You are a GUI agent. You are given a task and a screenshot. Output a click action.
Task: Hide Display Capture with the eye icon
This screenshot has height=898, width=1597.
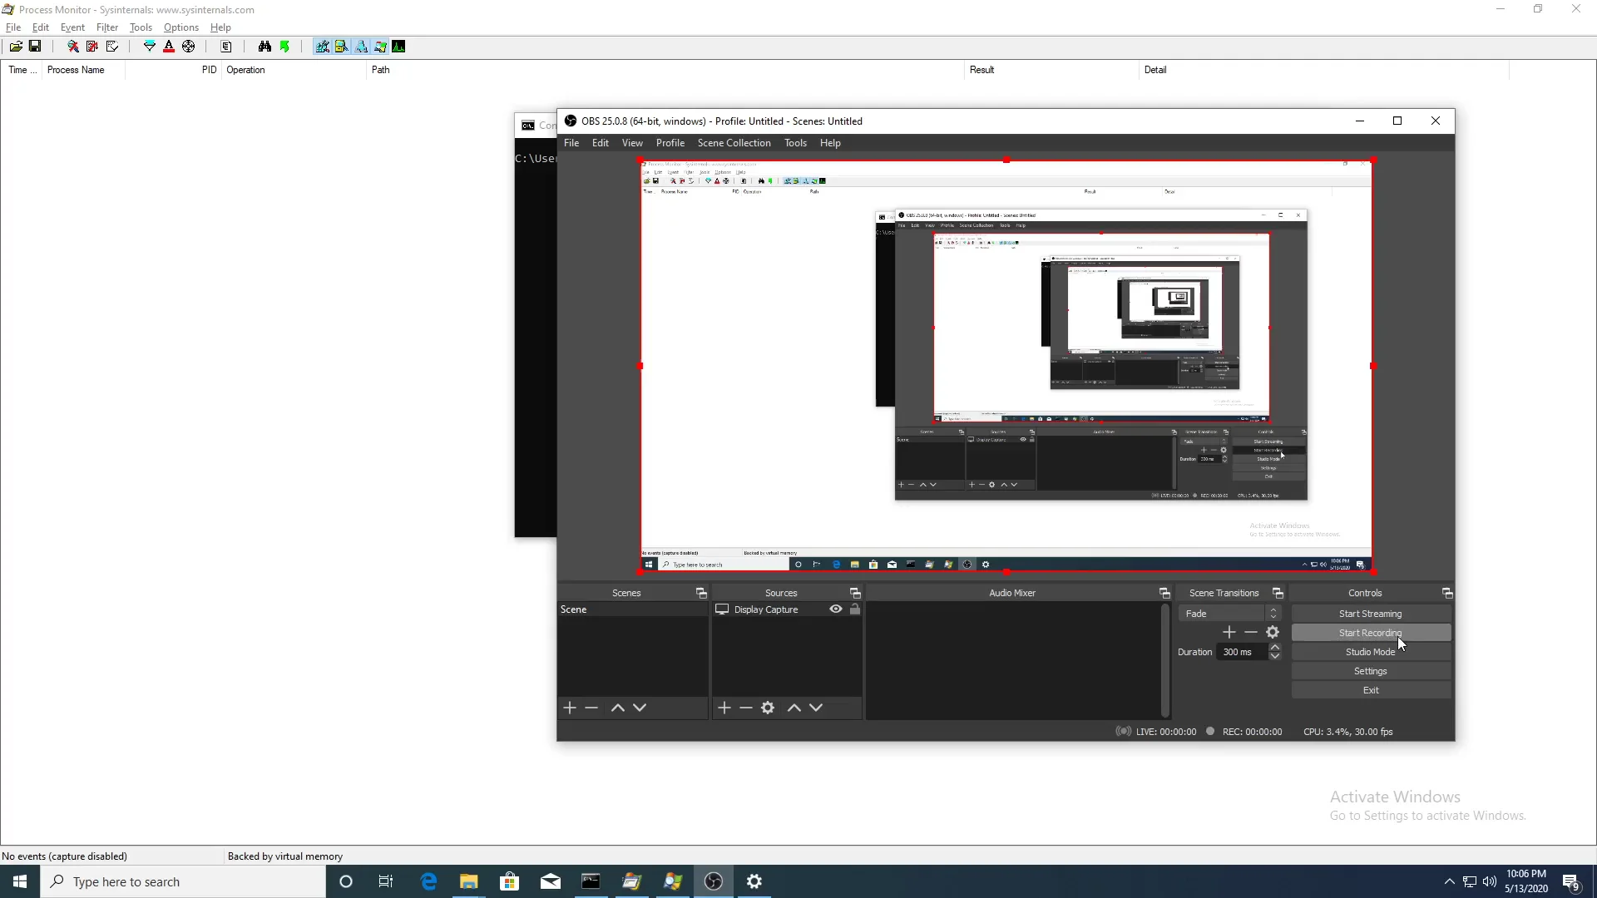click(835, 609)
